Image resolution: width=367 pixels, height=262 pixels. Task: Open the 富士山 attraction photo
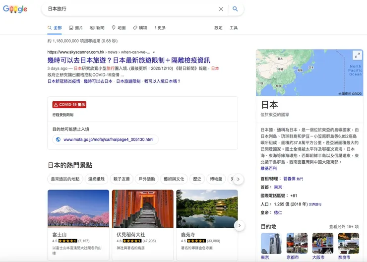point(78,208)
